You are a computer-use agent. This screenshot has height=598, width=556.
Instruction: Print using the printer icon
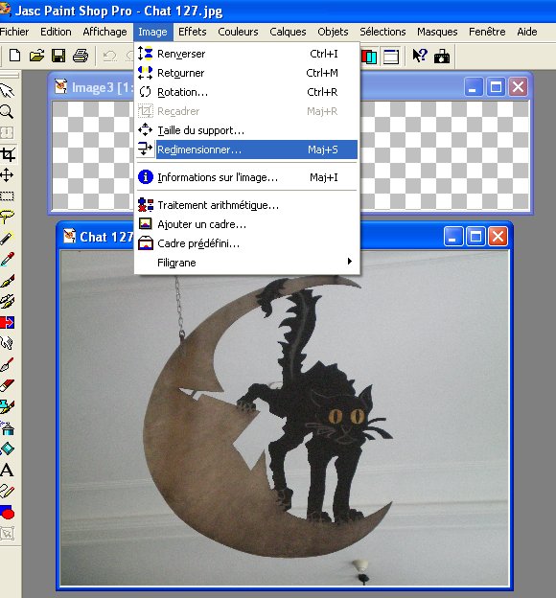(81, 56)
